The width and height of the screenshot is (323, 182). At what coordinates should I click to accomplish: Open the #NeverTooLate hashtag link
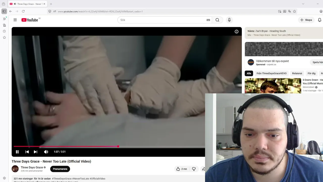click(80, 178)
